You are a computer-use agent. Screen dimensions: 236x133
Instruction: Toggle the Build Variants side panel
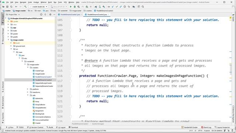3,102
